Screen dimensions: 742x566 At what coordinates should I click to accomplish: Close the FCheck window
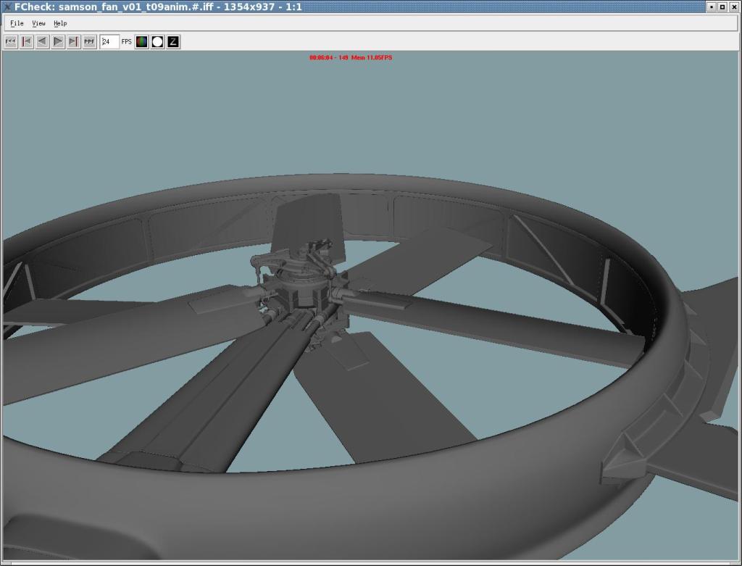(733, 7)
